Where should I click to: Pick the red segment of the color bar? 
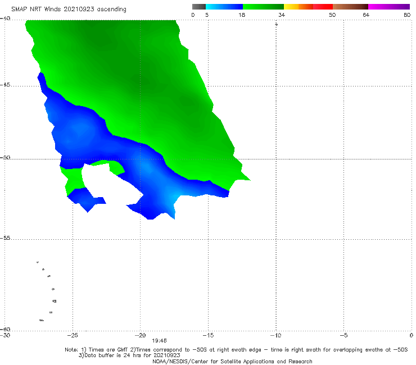[323, 7]
